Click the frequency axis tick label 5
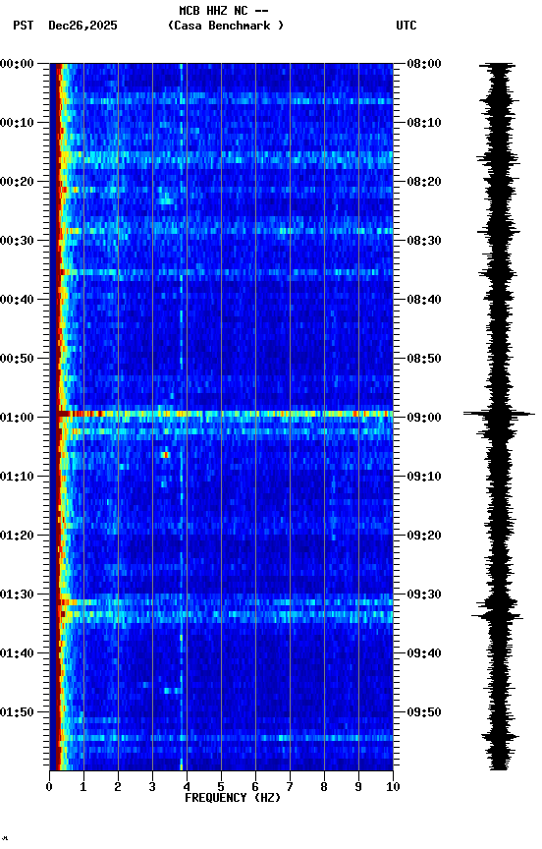This screenshot has width=542, height=849. 221,787
